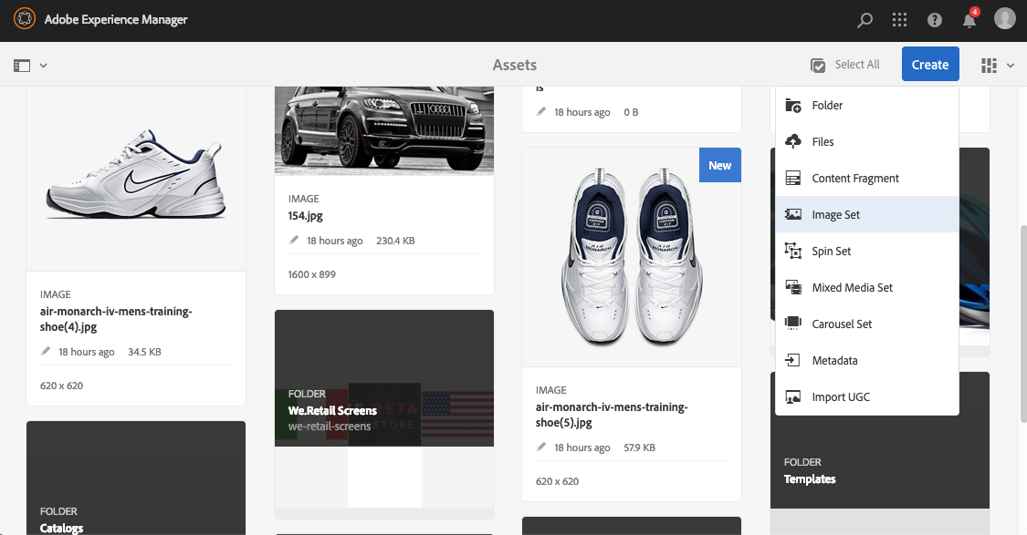Click file name 154.jpg

coord(305,216)
